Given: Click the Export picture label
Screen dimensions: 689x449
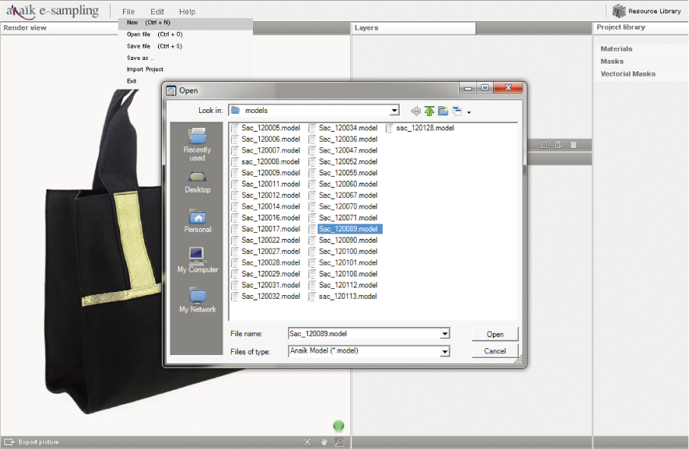Looking at the screenshot, I should tap(38, 442).
